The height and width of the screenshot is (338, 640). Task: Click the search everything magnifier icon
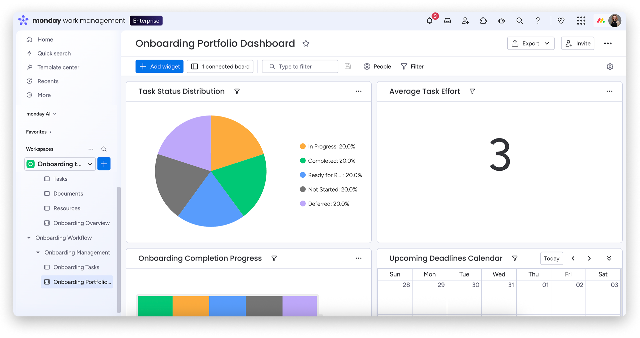point(519,21)
